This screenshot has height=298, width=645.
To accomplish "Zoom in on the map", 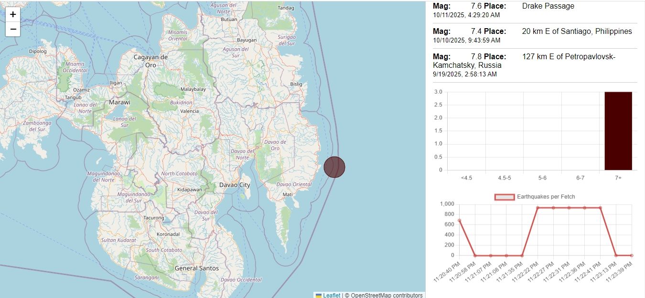I will (13, 14).
